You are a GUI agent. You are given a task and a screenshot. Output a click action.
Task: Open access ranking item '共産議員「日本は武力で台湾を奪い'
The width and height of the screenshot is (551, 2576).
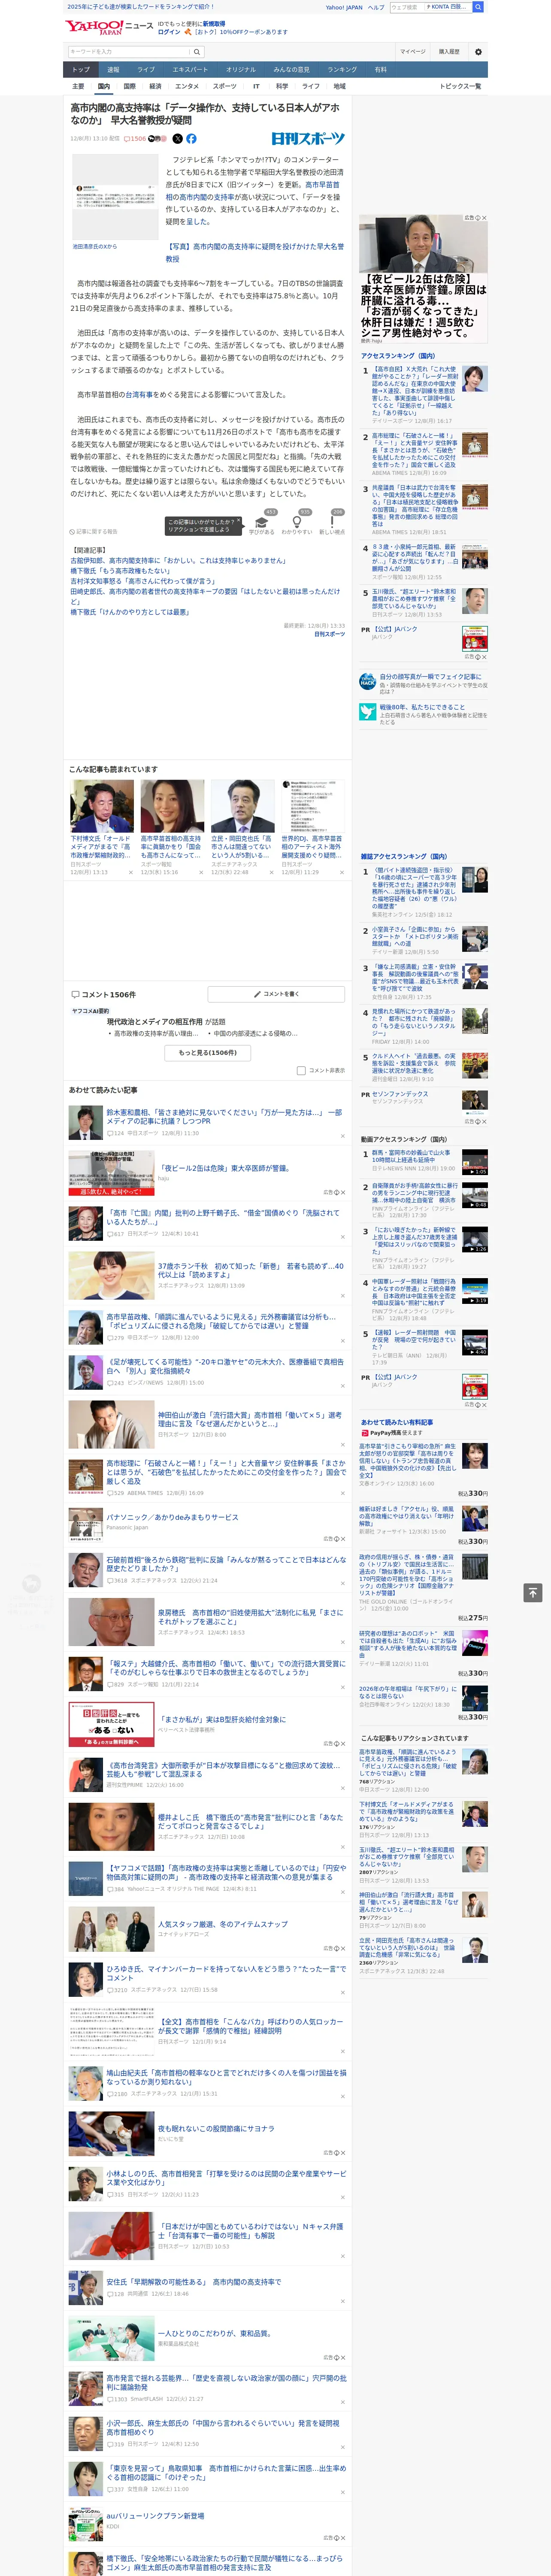[415, 506]
